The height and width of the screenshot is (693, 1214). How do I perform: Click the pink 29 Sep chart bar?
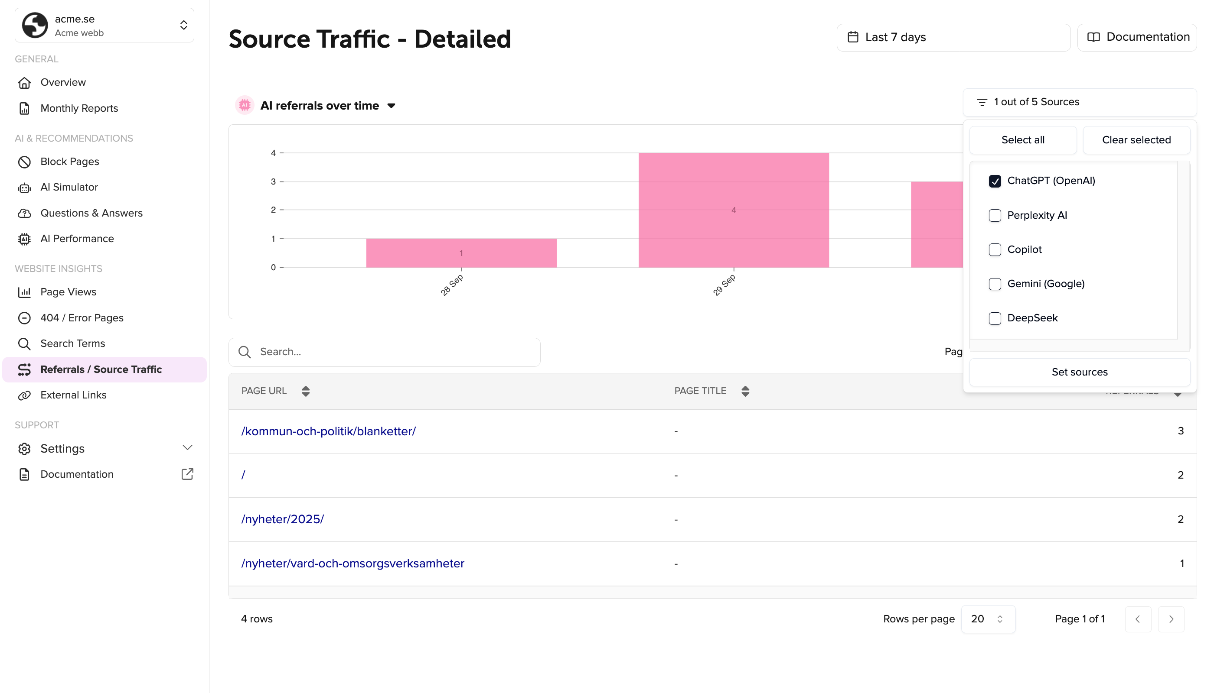(734, 210)
